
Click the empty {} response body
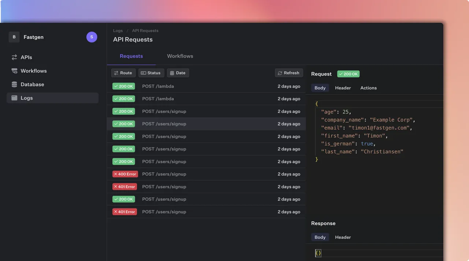point(318,253)
